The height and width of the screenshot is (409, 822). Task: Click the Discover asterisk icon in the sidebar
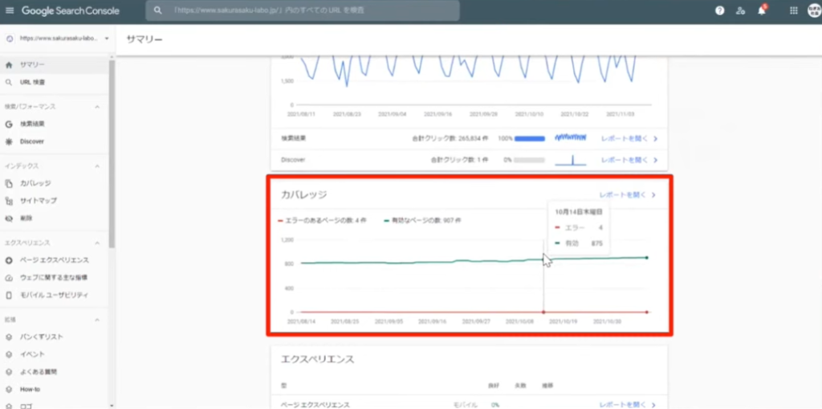click(x=9, y=141)
